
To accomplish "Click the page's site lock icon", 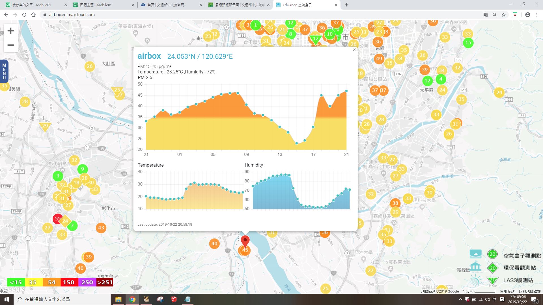I will [44, 15].
